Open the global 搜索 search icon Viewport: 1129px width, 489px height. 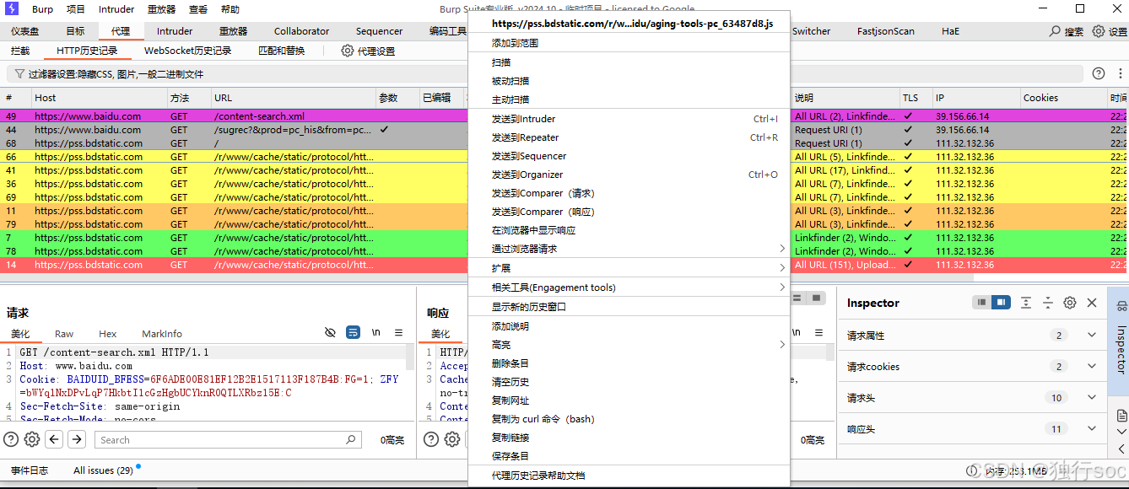coord(1055,31)
